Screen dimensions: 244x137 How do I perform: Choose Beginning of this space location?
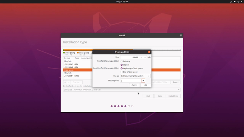122,68
